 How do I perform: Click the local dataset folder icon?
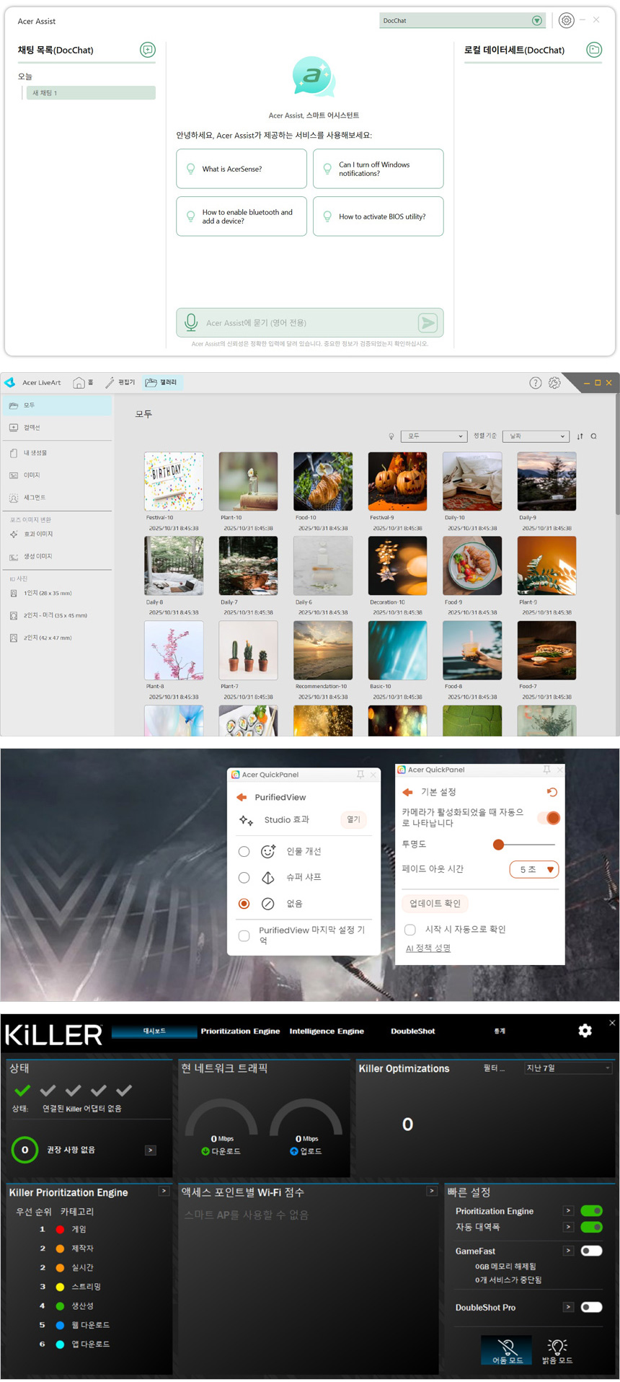coord(594,50)
